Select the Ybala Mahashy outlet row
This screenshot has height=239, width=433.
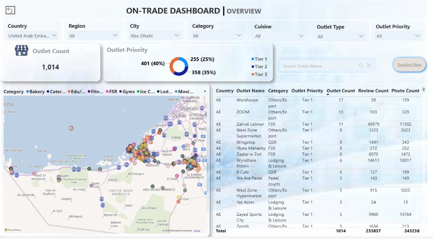318,148
